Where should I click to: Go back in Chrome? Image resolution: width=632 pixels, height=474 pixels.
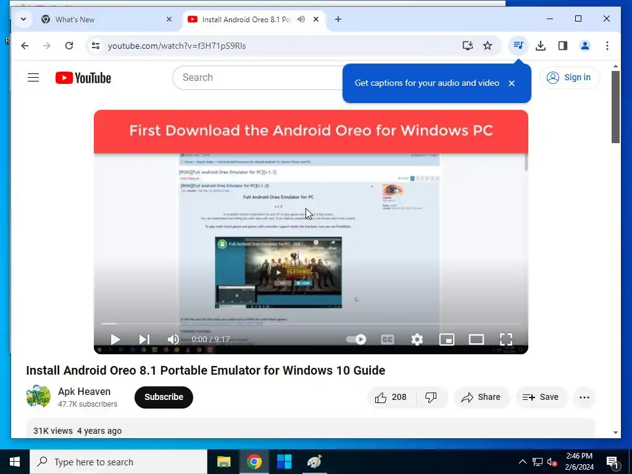[x=25, y=46]
